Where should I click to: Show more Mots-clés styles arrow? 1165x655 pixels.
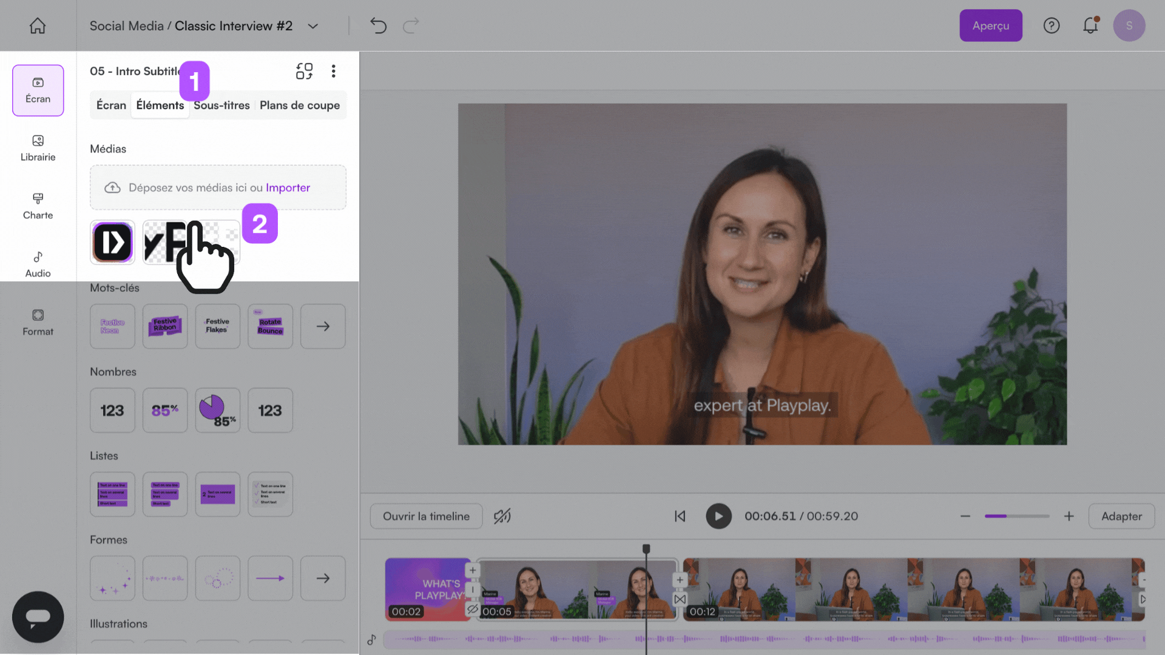pos(323,326)
